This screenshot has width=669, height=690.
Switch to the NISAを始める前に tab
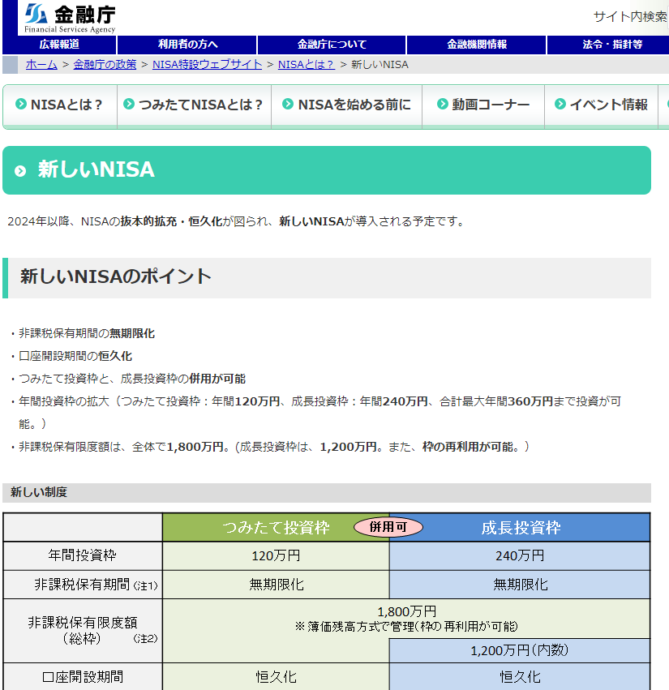347,105
